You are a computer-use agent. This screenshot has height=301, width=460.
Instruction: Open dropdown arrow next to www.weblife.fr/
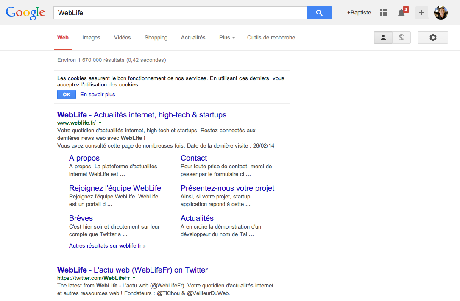(x=100, y=123)
